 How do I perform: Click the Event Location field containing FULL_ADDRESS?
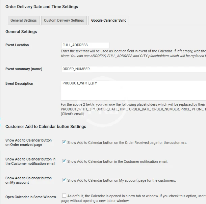85,45
